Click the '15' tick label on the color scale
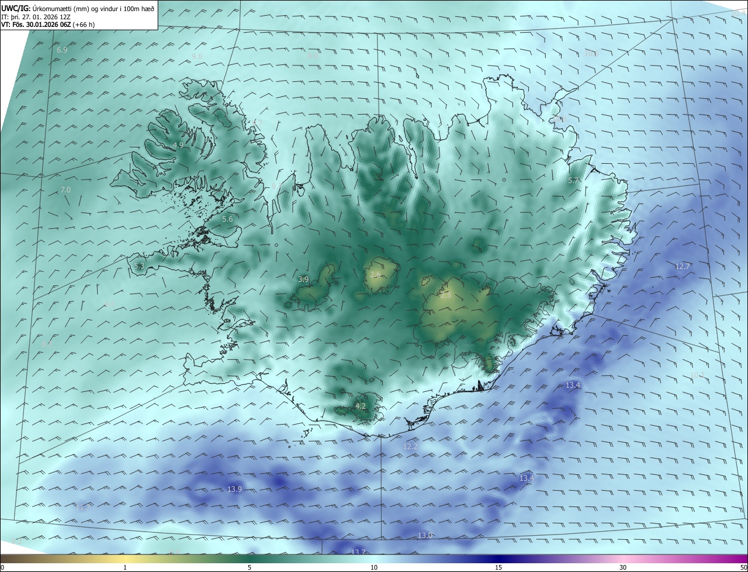This screenshot has height=572, width=748. (498, 567)
